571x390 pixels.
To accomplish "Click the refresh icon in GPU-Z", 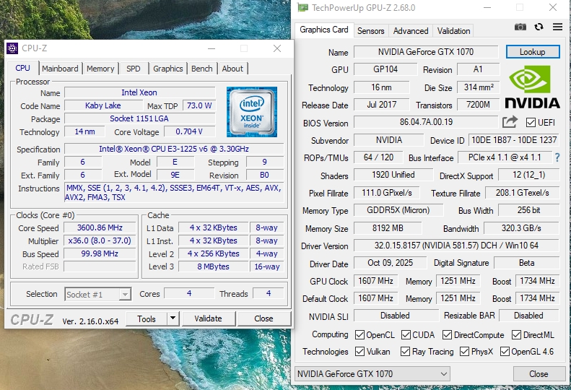I will (539, 27).
